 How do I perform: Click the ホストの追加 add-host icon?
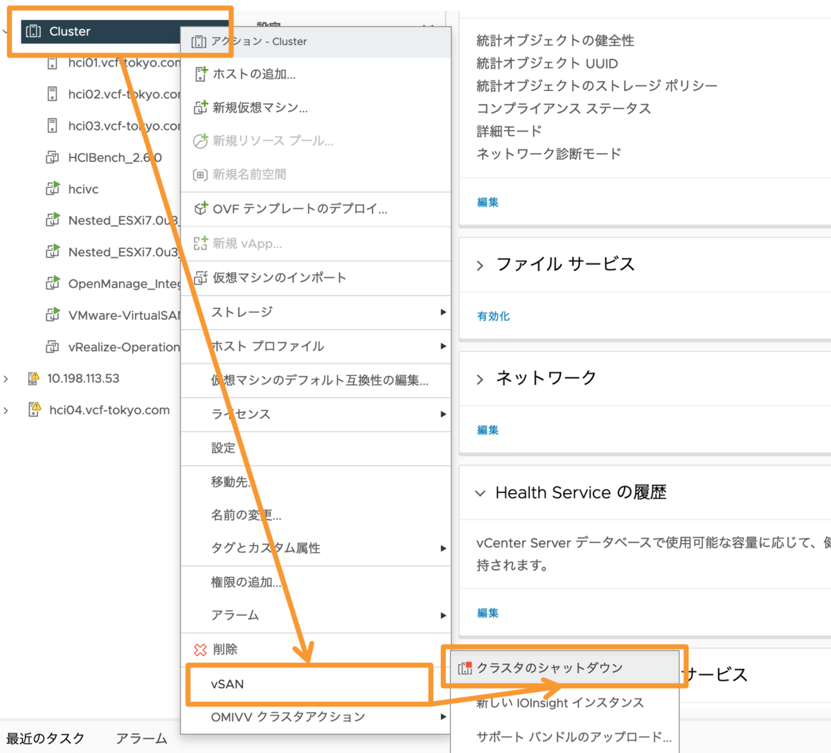(201, 74)
